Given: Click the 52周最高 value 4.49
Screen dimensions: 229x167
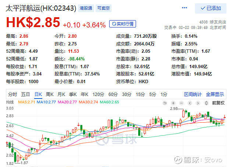Looking at the screenshot, I should [33, 51].
